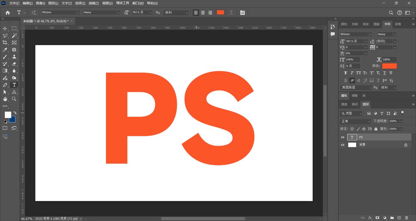Select the Zoom tool in toolbox
416x221 pixels.
[14, 99]
